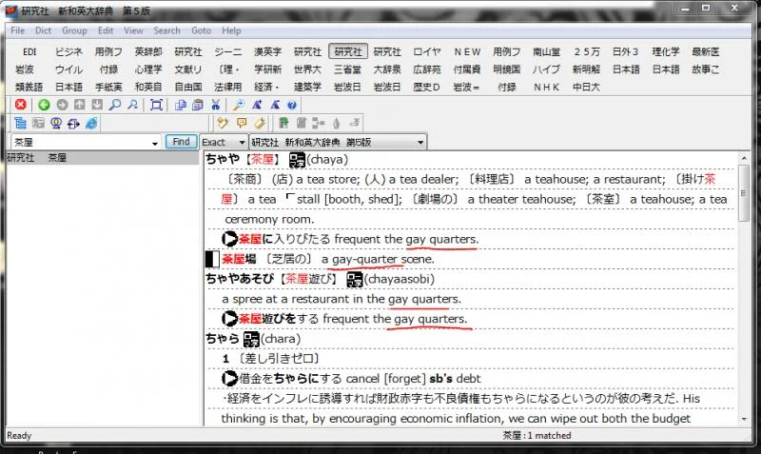Select the EDI dictionary button
761x454 pixels.
pyautogui.click(x=29, y=51)
